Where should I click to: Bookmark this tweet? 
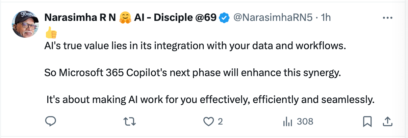(367, 121)
